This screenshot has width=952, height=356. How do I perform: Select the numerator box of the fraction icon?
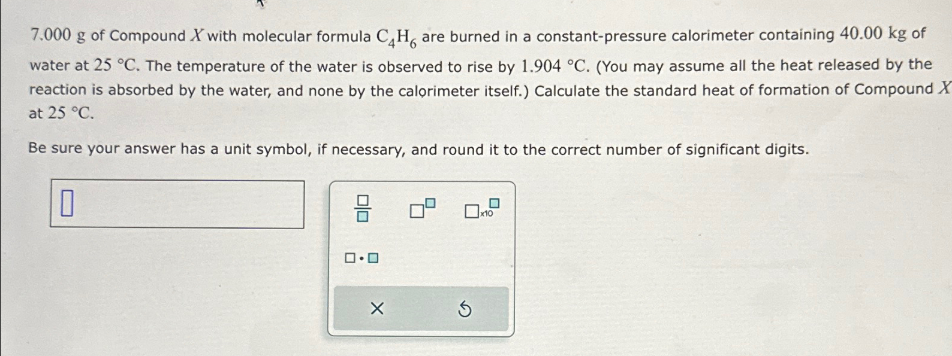coord(362,199)
